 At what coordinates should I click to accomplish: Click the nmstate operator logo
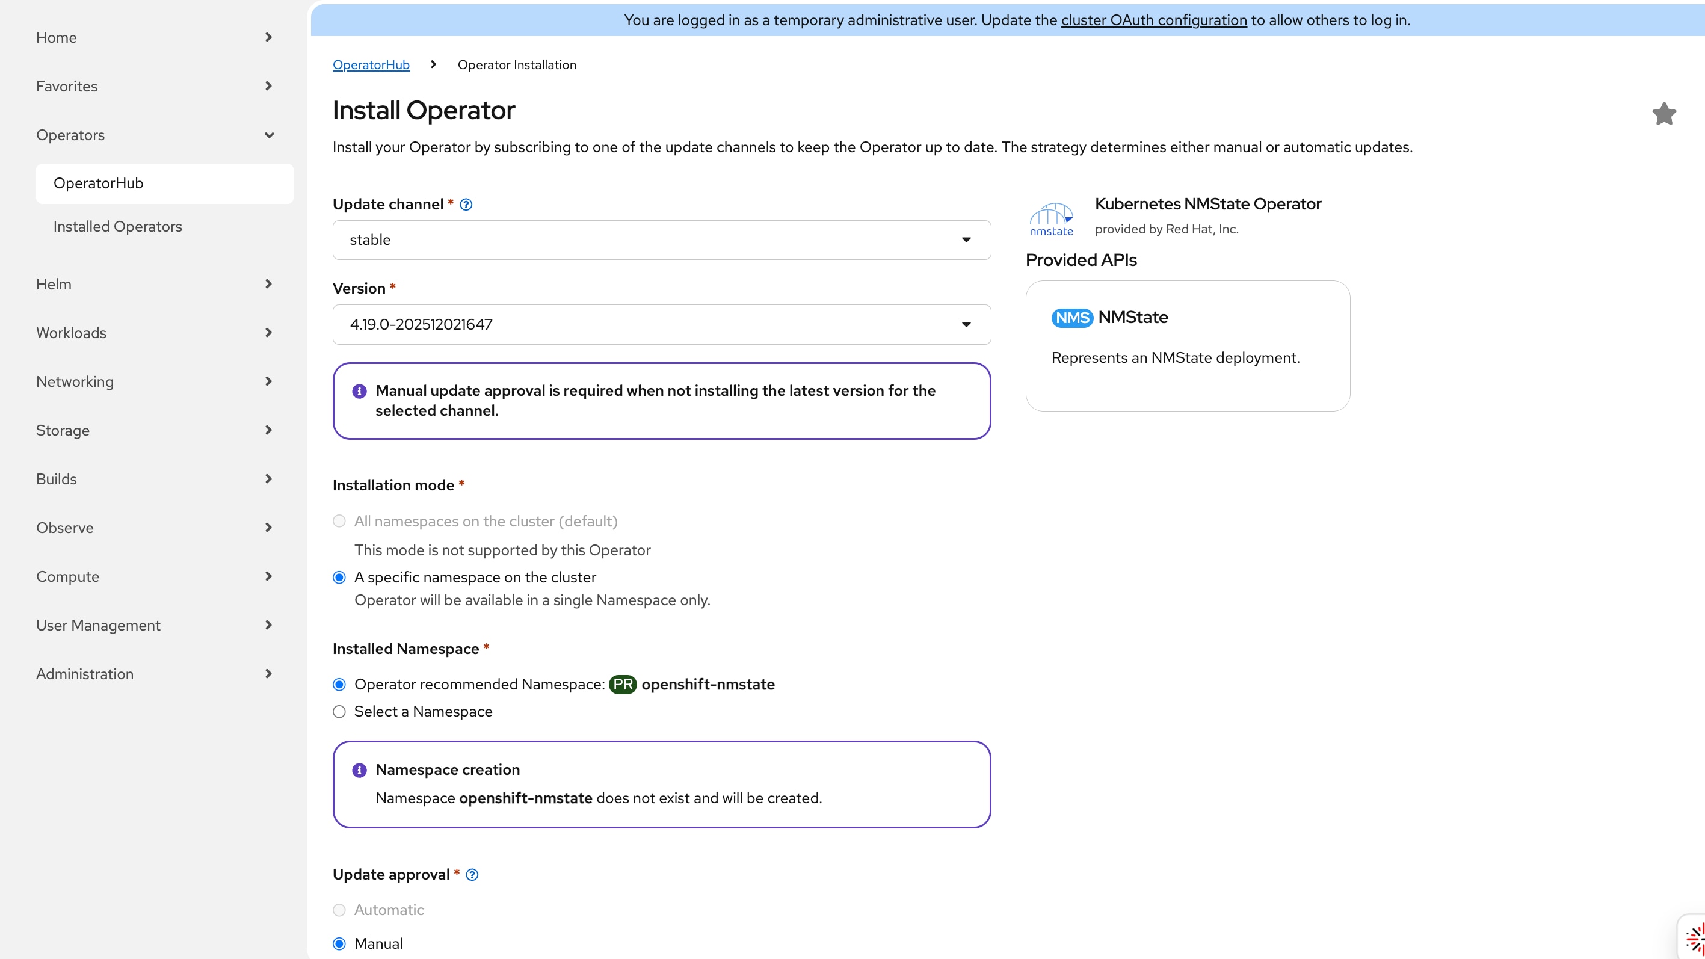pos(1051,219)
